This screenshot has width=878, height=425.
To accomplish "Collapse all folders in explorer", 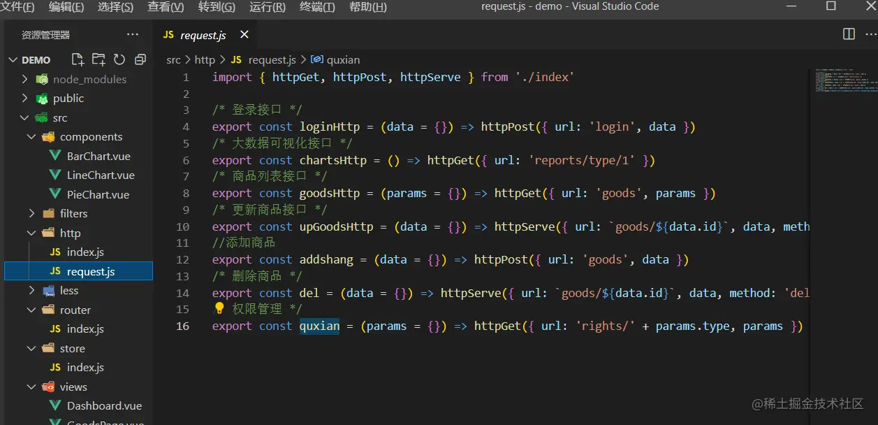I will coord(140,59).
